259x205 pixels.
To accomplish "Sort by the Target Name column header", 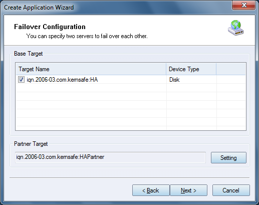I will pyautogui.click(x=91, y=69).
